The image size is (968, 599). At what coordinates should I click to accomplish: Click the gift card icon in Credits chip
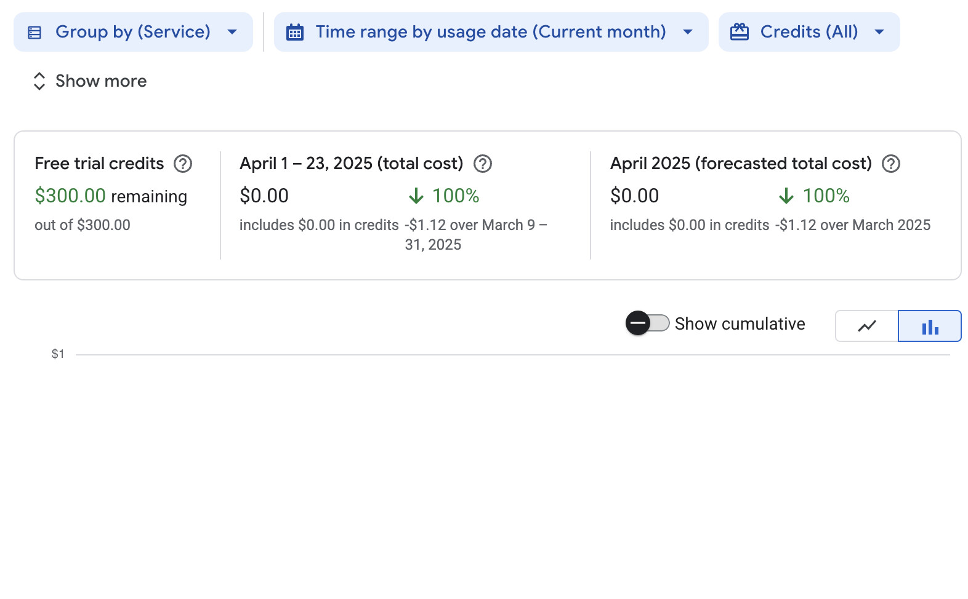pos(739,32)
